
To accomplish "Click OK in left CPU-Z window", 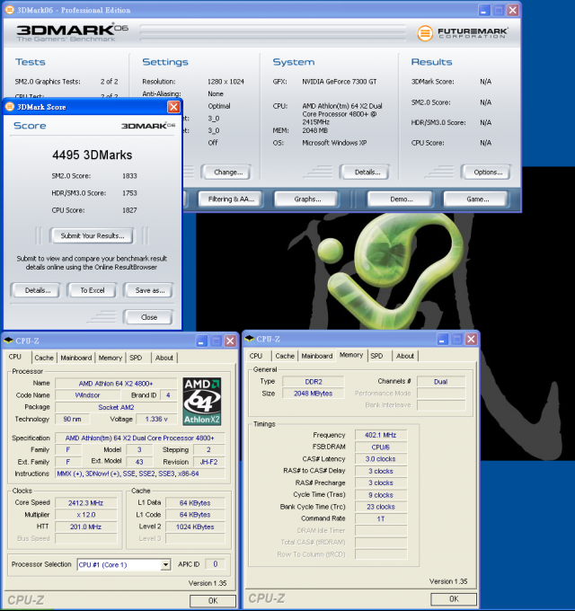I will [x=213, y=600].
